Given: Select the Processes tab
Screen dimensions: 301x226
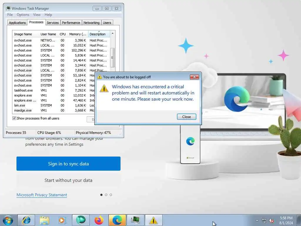Looking at the screenshot, I should (36, 22).
